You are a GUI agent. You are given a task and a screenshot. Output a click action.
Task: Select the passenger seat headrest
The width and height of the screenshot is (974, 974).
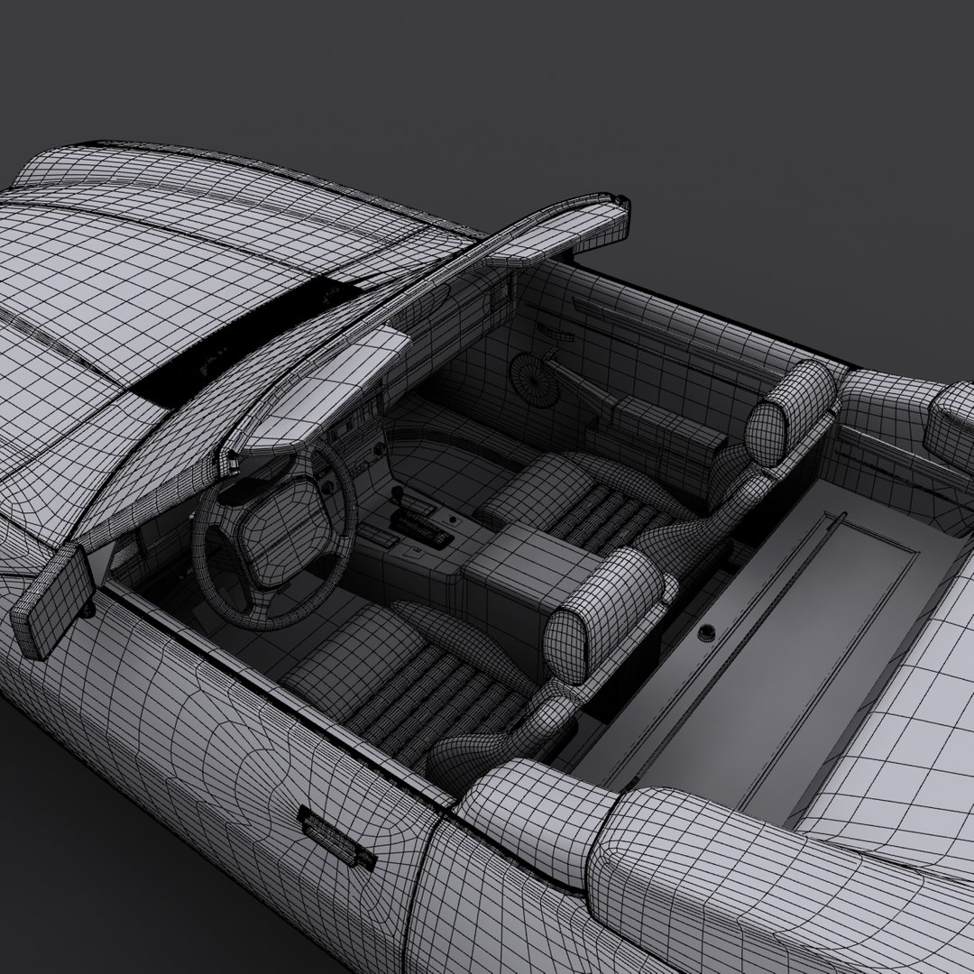point(789,412)
